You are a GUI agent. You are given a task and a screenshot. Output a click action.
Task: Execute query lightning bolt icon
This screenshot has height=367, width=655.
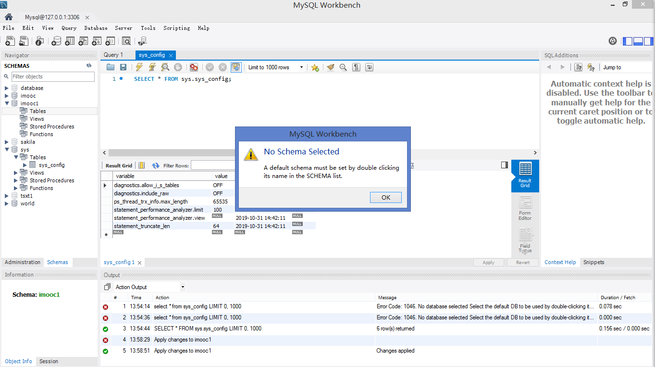(x=139, y=67)
